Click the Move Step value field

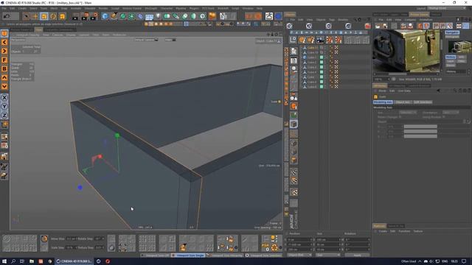tap(71, 239)
